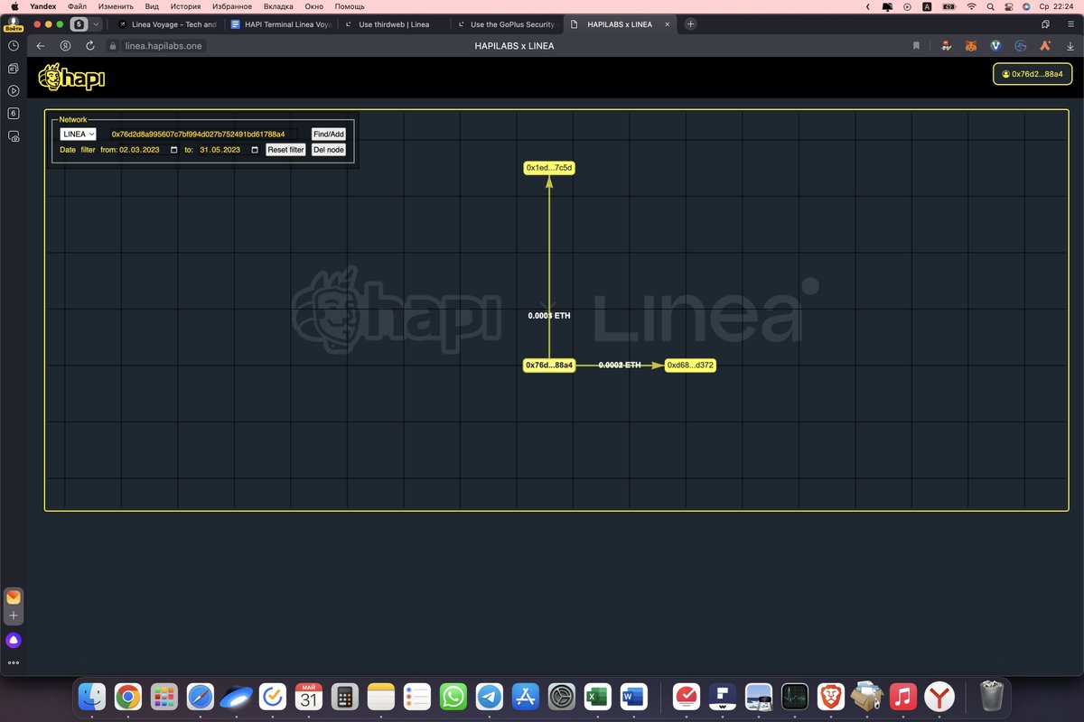
Task: Click the linea.hapilabs.one address bar
Action: tap(157, 45)
